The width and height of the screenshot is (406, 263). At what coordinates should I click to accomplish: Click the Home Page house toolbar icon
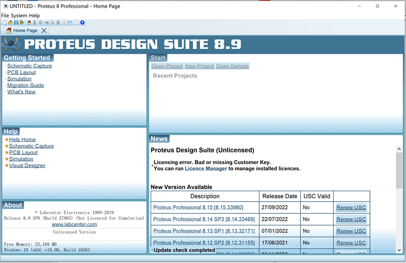(29, 22)
